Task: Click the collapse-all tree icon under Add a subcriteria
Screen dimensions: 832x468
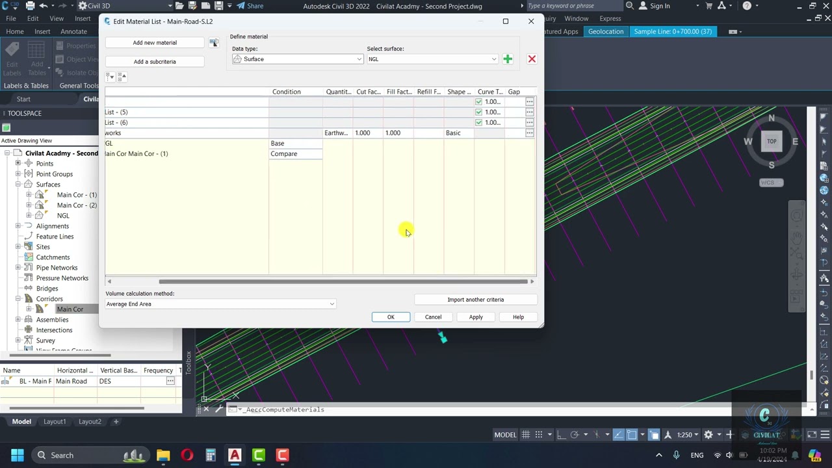Action: pyautogui.click(x=122, y=77)
